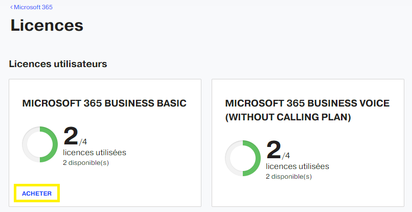The width and height of the screenshot is (412, 212).
Task: Click the Business Basic license usage donut
Action: [x=40, y=144]
